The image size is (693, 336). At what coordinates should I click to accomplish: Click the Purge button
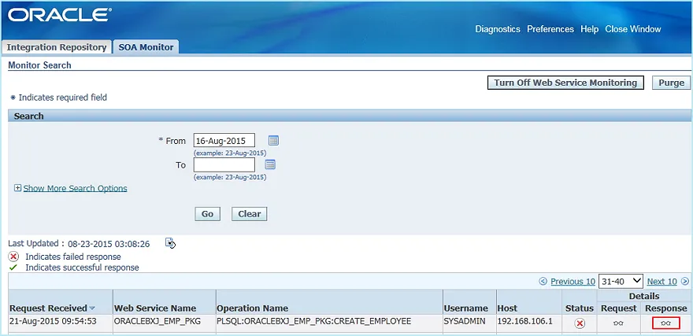(671, 83)
